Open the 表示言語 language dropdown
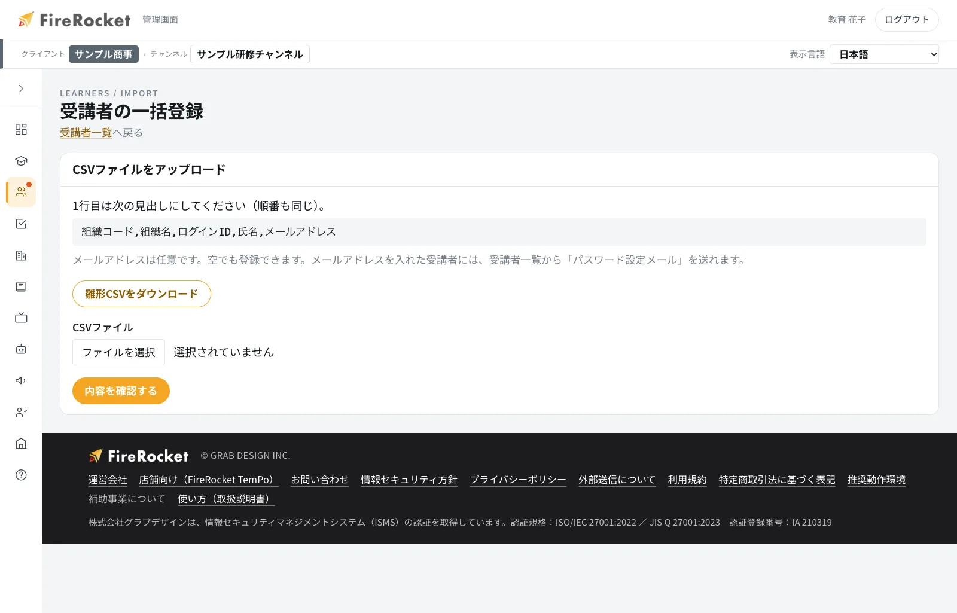Image resolution: width=957 pixels, height=613 pixels. point(884,54)
